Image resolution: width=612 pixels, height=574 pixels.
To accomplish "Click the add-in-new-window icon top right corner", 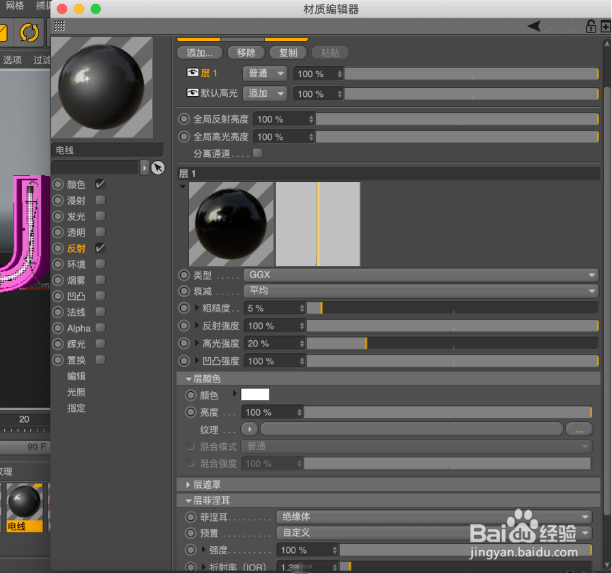I will (604, 26).
